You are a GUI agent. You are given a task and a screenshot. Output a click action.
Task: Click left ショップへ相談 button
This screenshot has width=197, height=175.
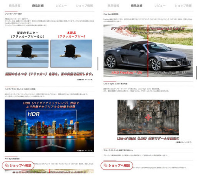tap(18, 165)
